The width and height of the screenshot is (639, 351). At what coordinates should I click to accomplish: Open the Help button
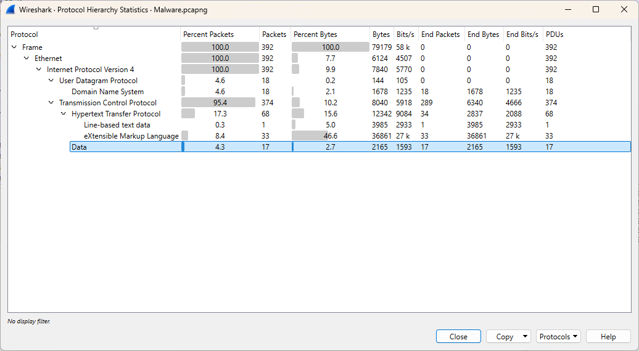pos(608,336)
